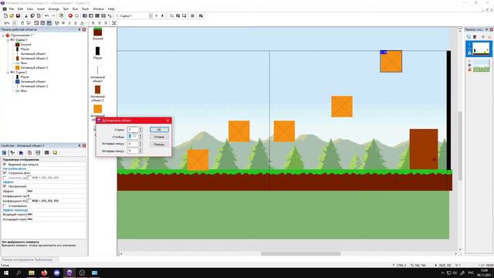The image size is (494, 278).
Task: Toggle the 'Сглаживание' checkbox
Action: coord(5,206)
